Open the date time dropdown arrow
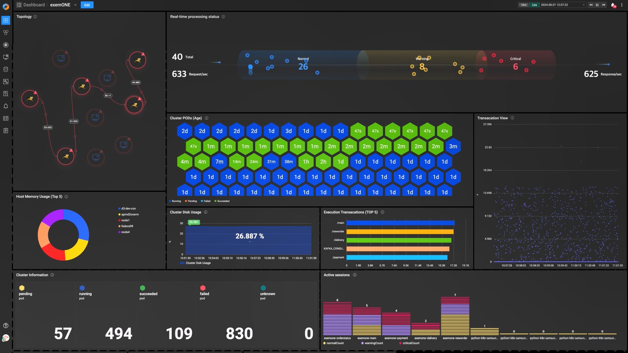Viewport: 628px width, 353px height. pyautogui.click(x=584, y=5)
